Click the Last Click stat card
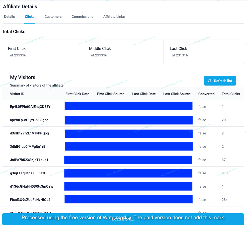Screen dimensions: 247x226 [x=204, y=52]
